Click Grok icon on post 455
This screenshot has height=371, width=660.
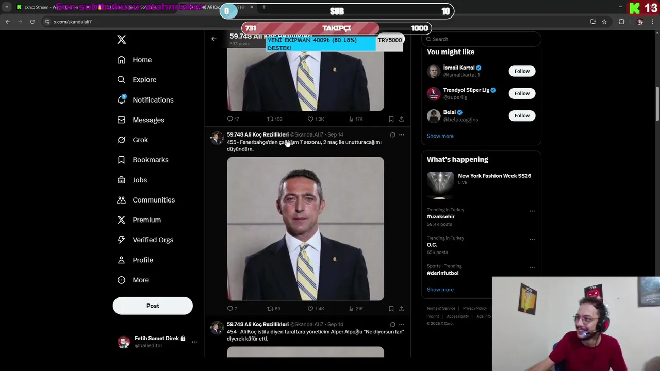pyautogui.click(x=392, y=135)
